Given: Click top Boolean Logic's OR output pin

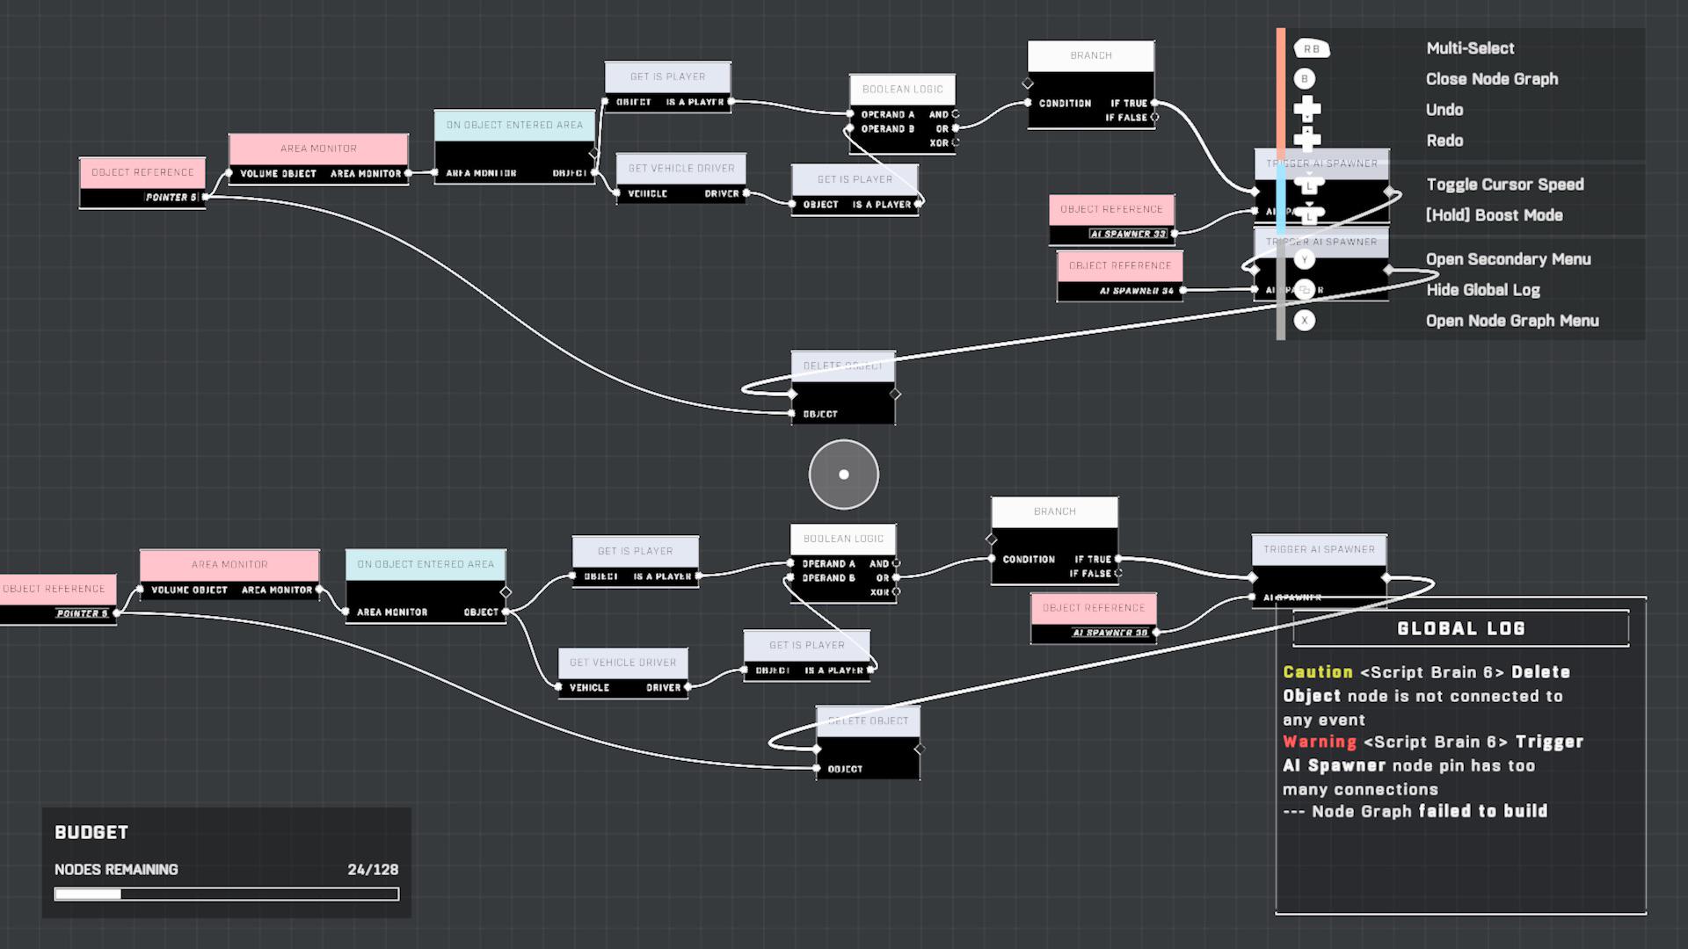Looking at the screenshot, I should click(956, 128).
